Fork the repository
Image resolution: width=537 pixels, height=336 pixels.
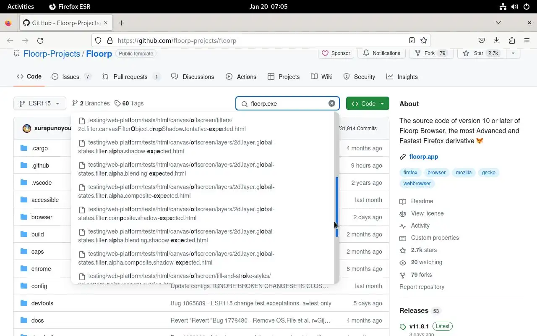[x=431, y=53]
